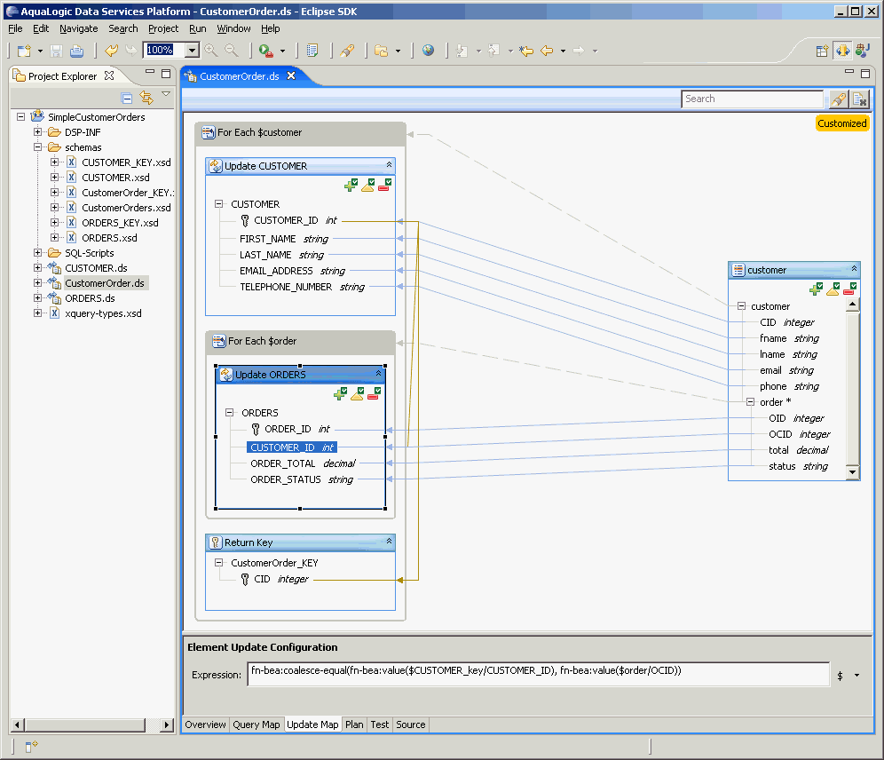This screenshot has height=760, width=884.
Task: Open the File menu
Action: pyautogui.click(x=15, y=28)
